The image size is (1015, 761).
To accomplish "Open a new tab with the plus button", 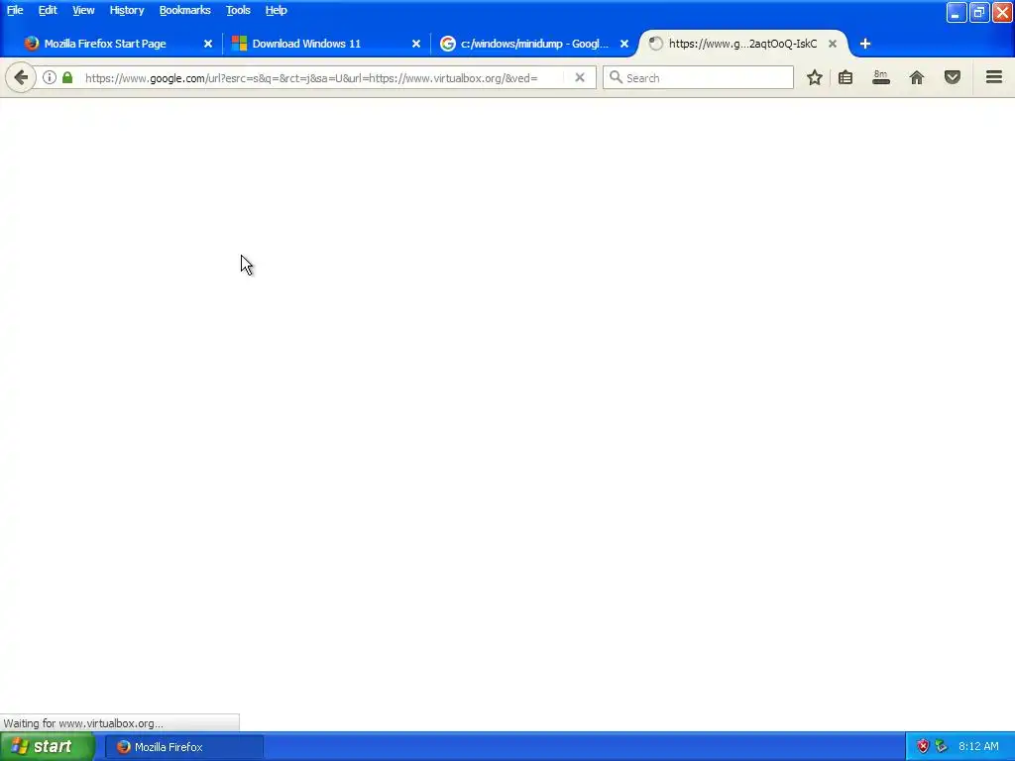I will (x=864, y=44).
